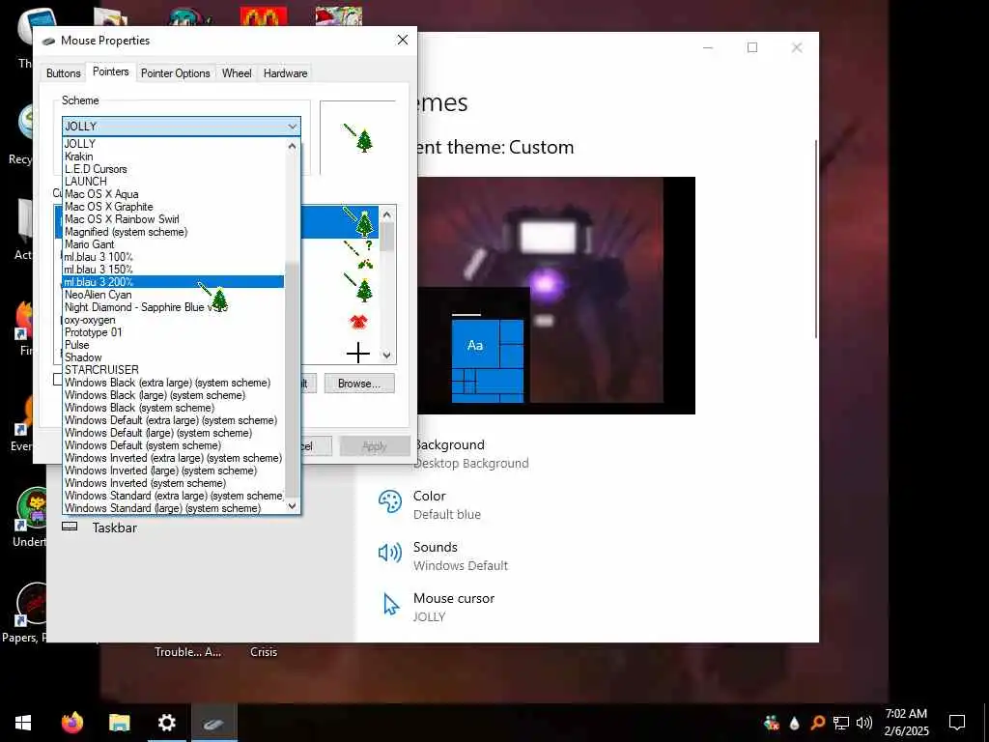Image resolution: width=989 pixels, height=742 pixels.
Task: Open the notification center icon
Action: (957, 723)
